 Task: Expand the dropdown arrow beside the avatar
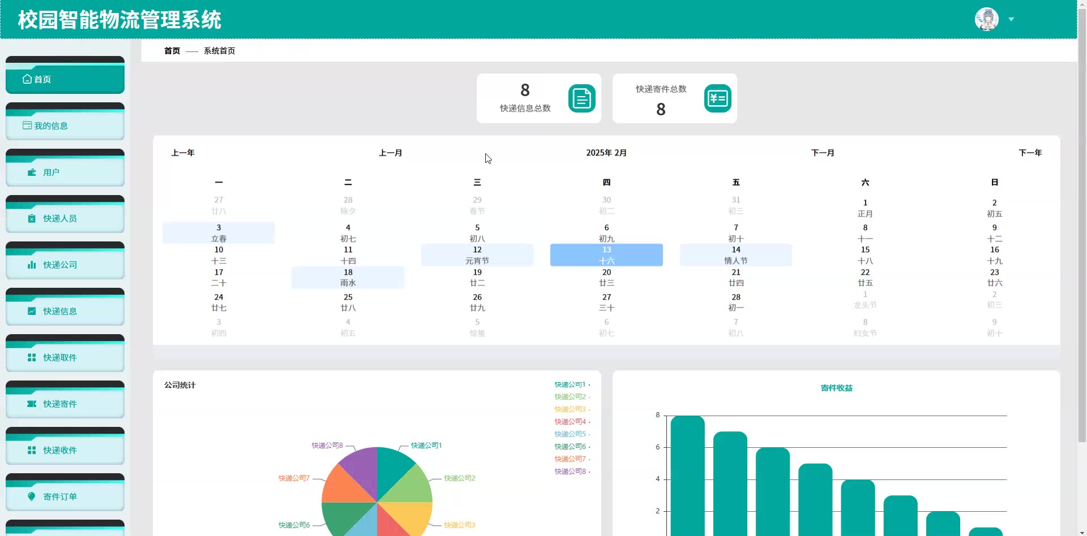[1011, 20]
